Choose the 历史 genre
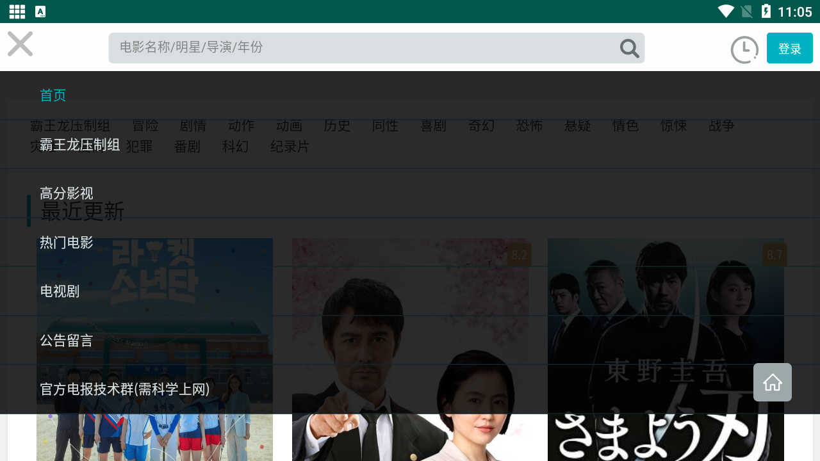Screen dimensions: 820x461 [337, 125]
